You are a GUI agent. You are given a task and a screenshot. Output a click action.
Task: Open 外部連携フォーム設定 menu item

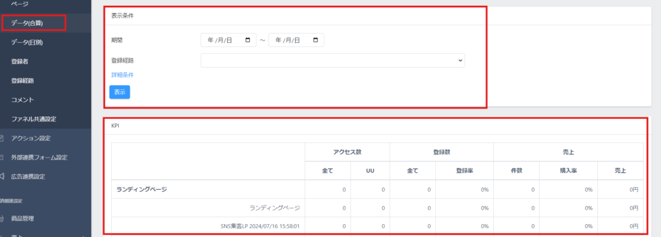click(39, 158)
